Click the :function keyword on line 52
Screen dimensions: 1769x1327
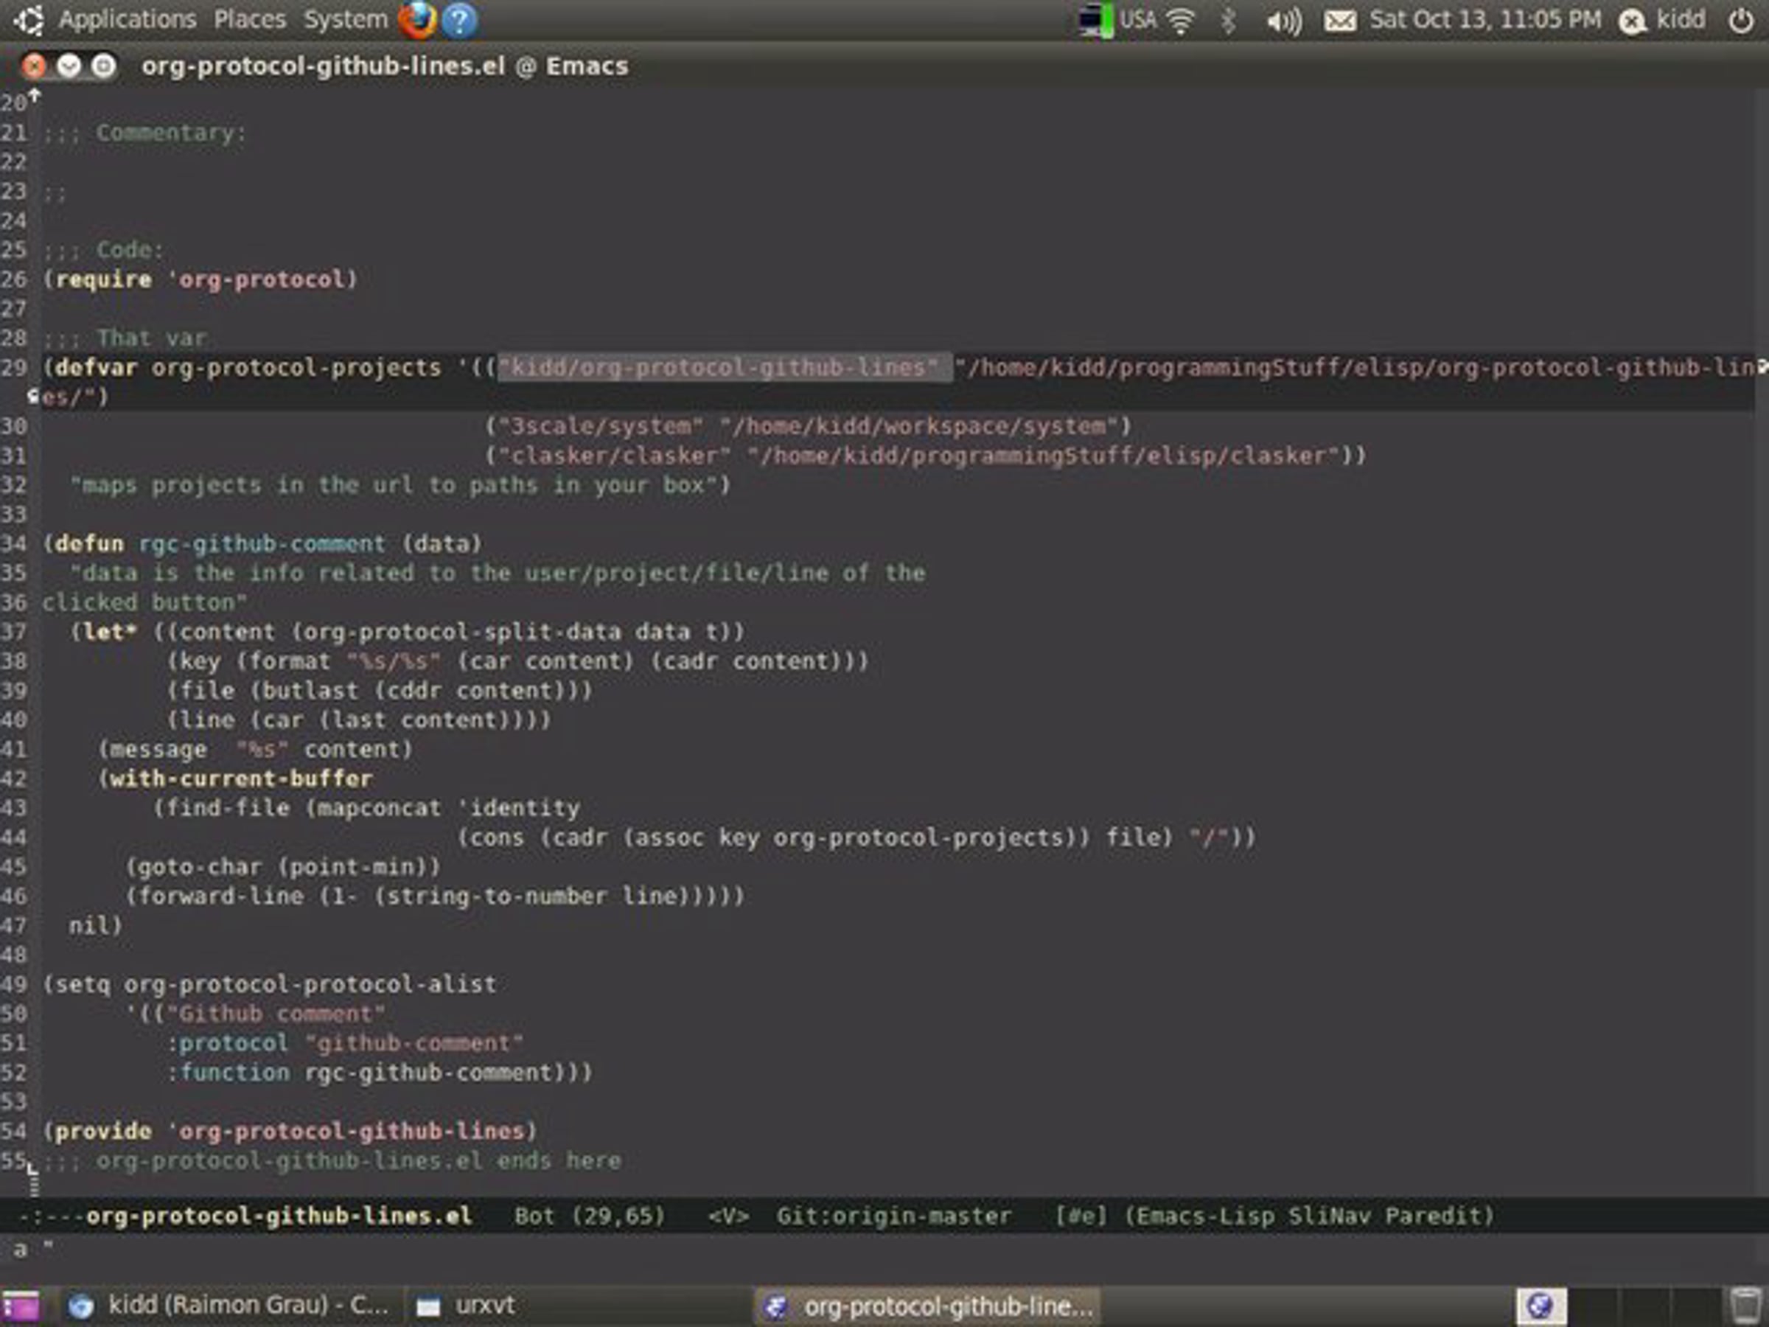tap(227, 1073)
